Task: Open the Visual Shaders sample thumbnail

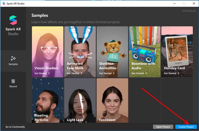Action: click(x=48, y=52)
